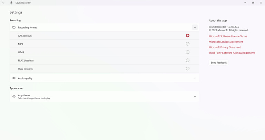Choose MP3 as recording format
The image size is (265, 140).
[x=187, y=44]
